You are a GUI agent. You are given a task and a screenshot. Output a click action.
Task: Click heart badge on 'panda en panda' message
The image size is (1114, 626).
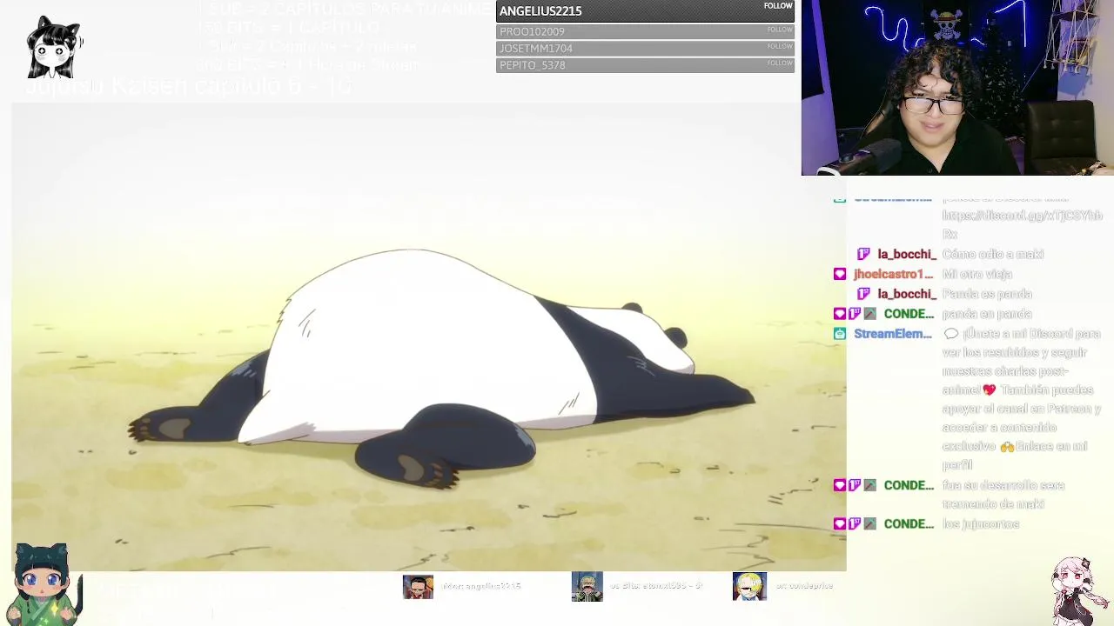(x=840, y=314)
